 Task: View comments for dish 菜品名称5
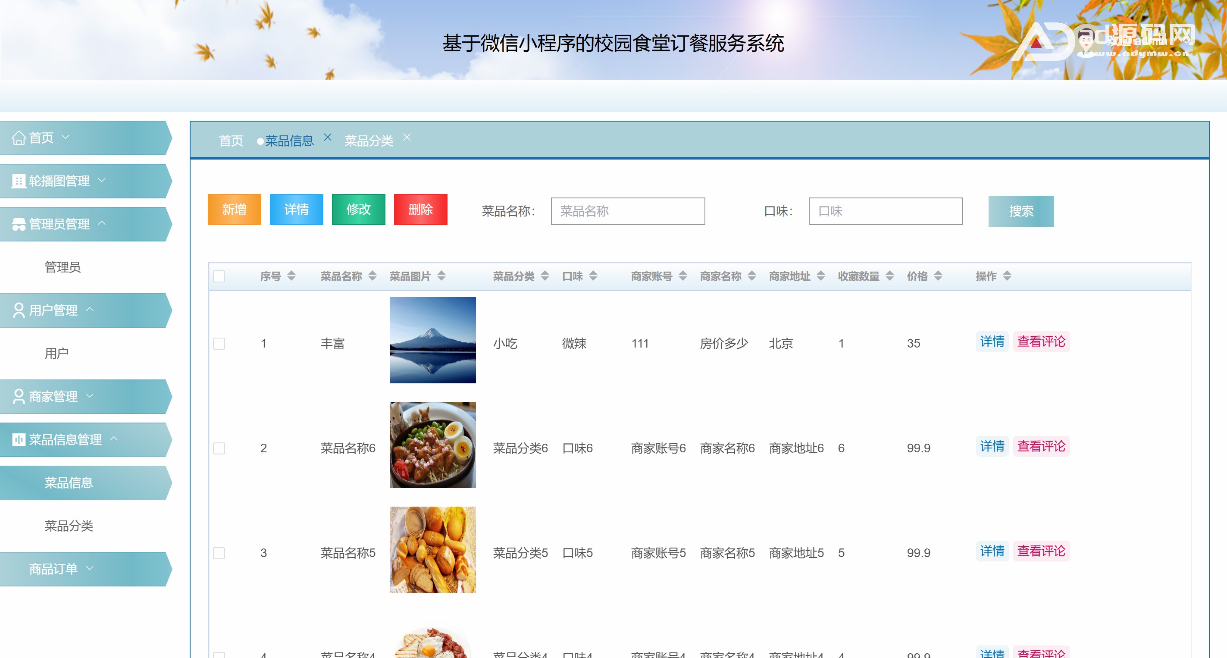pyautogui.click(x=1041, y=551)
